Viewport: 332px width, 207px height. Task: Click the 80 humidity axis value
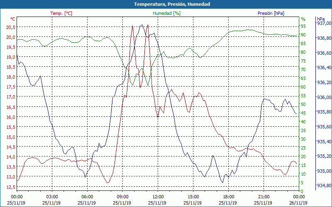point(303,52)
